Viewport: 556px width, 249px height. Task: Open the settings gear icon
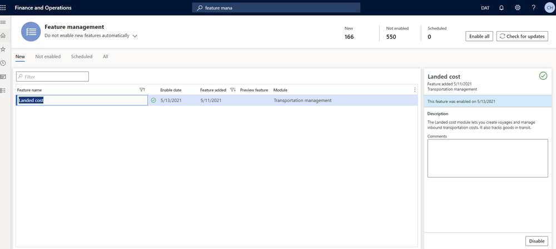coord(517,8)
